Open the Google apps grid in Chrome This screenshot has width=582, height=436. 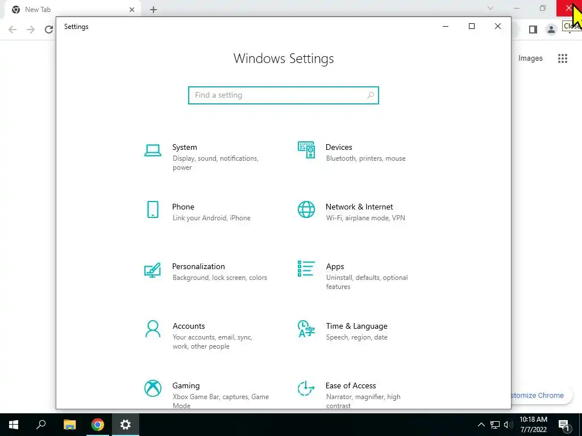point(563,58)
